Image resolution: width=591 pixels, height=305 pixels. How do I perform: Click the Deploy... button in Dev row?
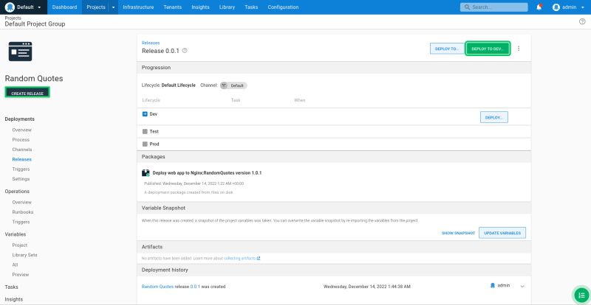click(493, 117)
